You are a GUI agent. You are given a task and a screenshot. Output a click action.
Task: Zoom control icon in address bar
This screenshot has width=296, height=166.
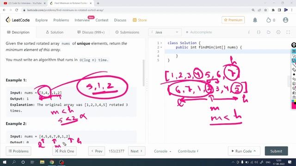point(253,10)
